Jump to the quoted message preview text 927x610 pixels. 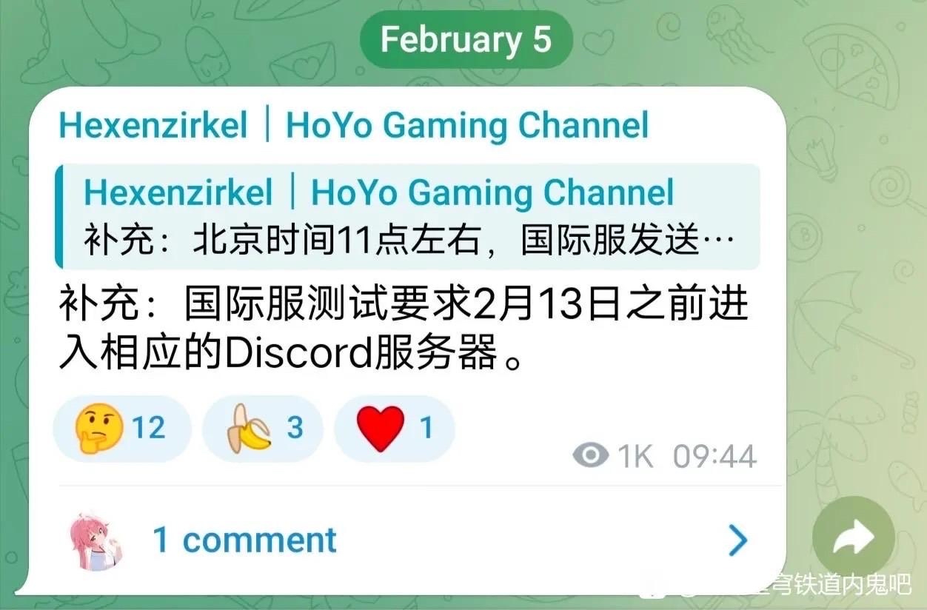(409, 241)
